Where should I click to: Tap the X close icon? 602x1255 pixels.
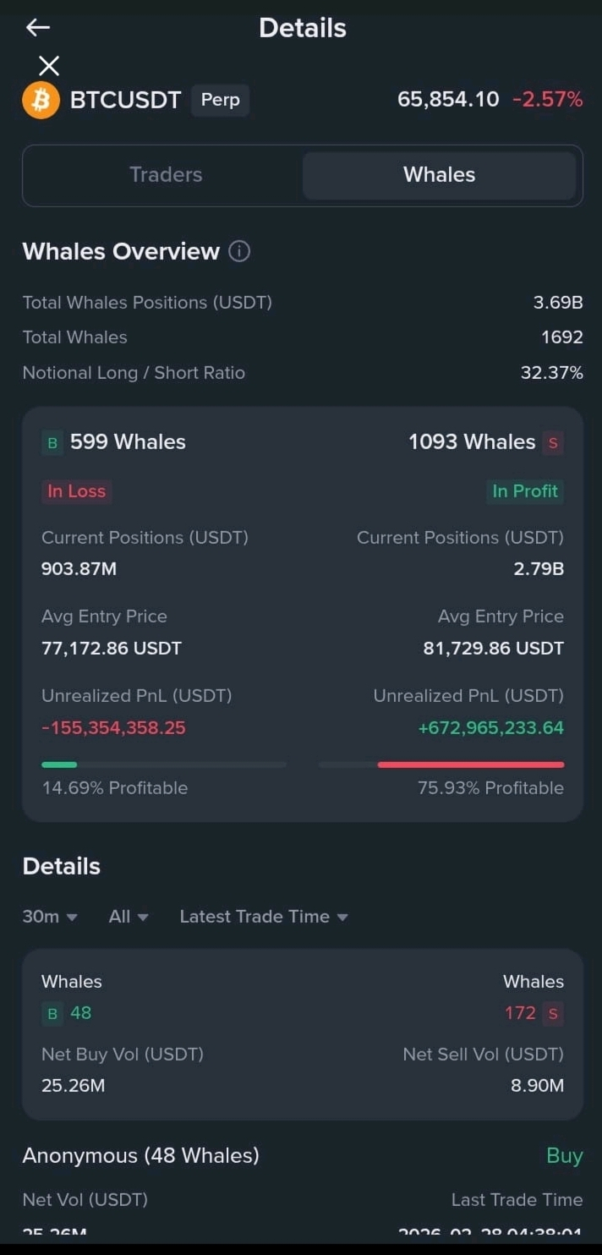click(x=49, y=65)
